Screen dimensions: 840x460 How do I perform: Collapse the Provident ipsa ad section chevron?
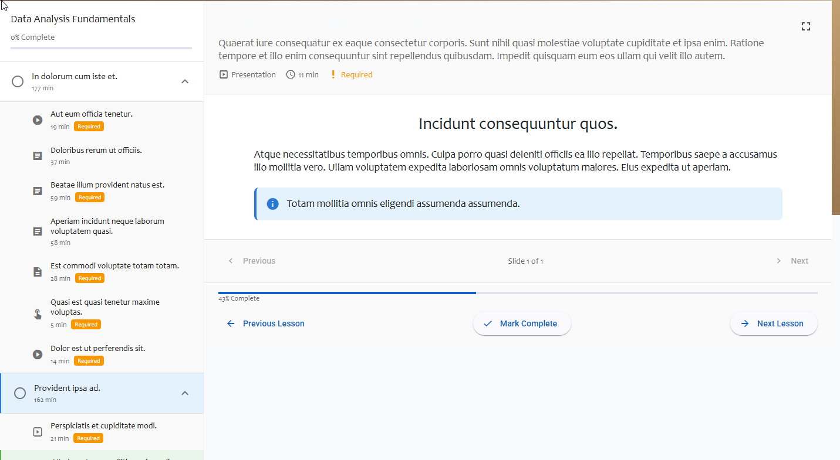(x=185, y=393)
